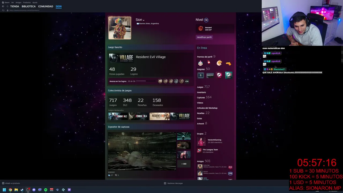Click the 29 Logros achievements stat

pyautogui.click(x=134, y=71)
